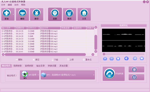Open the 动作 menu
Viewport: 150px width, 92px height.
pyautogui.click(x=17, y=5)
